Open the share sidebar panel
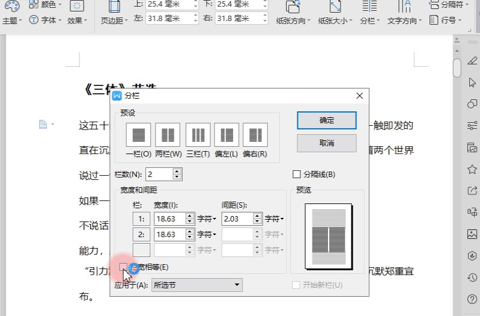480x316 pixels. pos(472,191)
